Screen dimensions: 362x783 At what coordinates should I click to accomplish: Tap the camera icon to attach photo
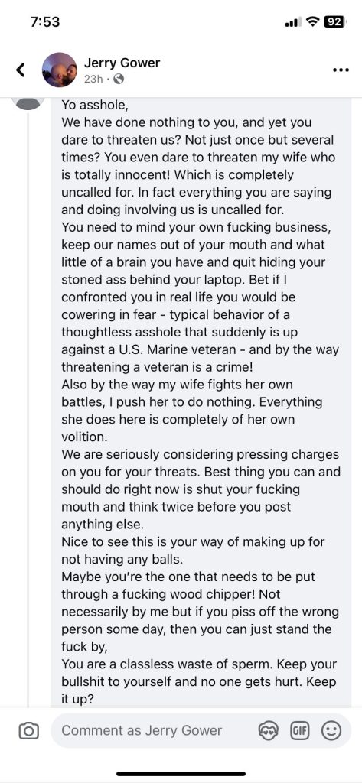coord(28,731)
